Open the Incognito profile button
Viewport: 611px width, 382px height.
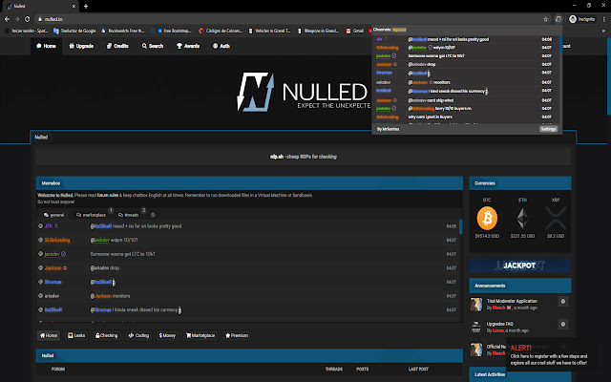(x=582, y=19)
